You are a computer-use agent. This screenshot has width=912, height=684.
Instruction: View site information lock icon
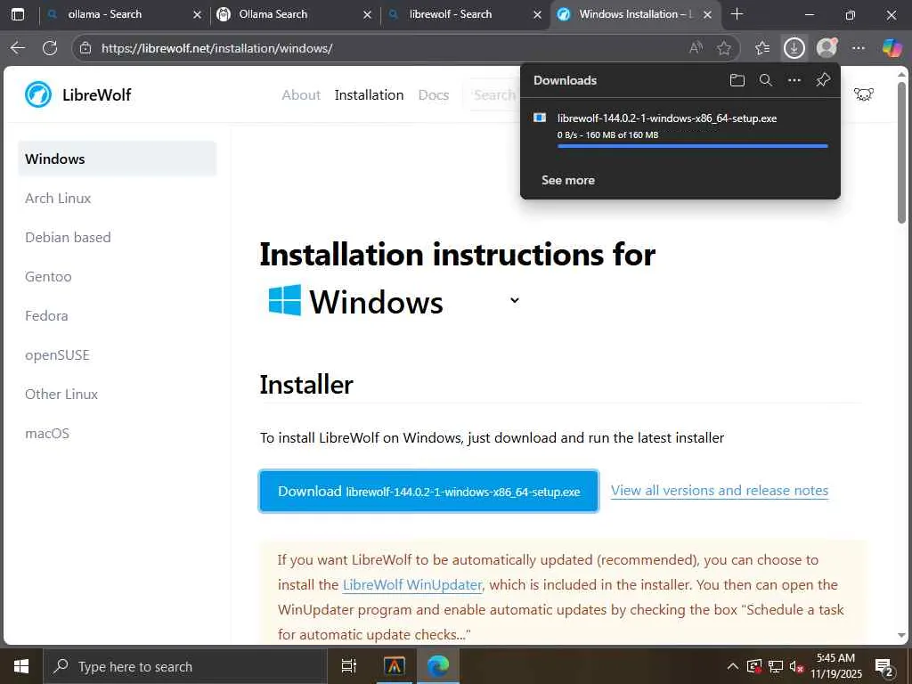coord(85,48)
